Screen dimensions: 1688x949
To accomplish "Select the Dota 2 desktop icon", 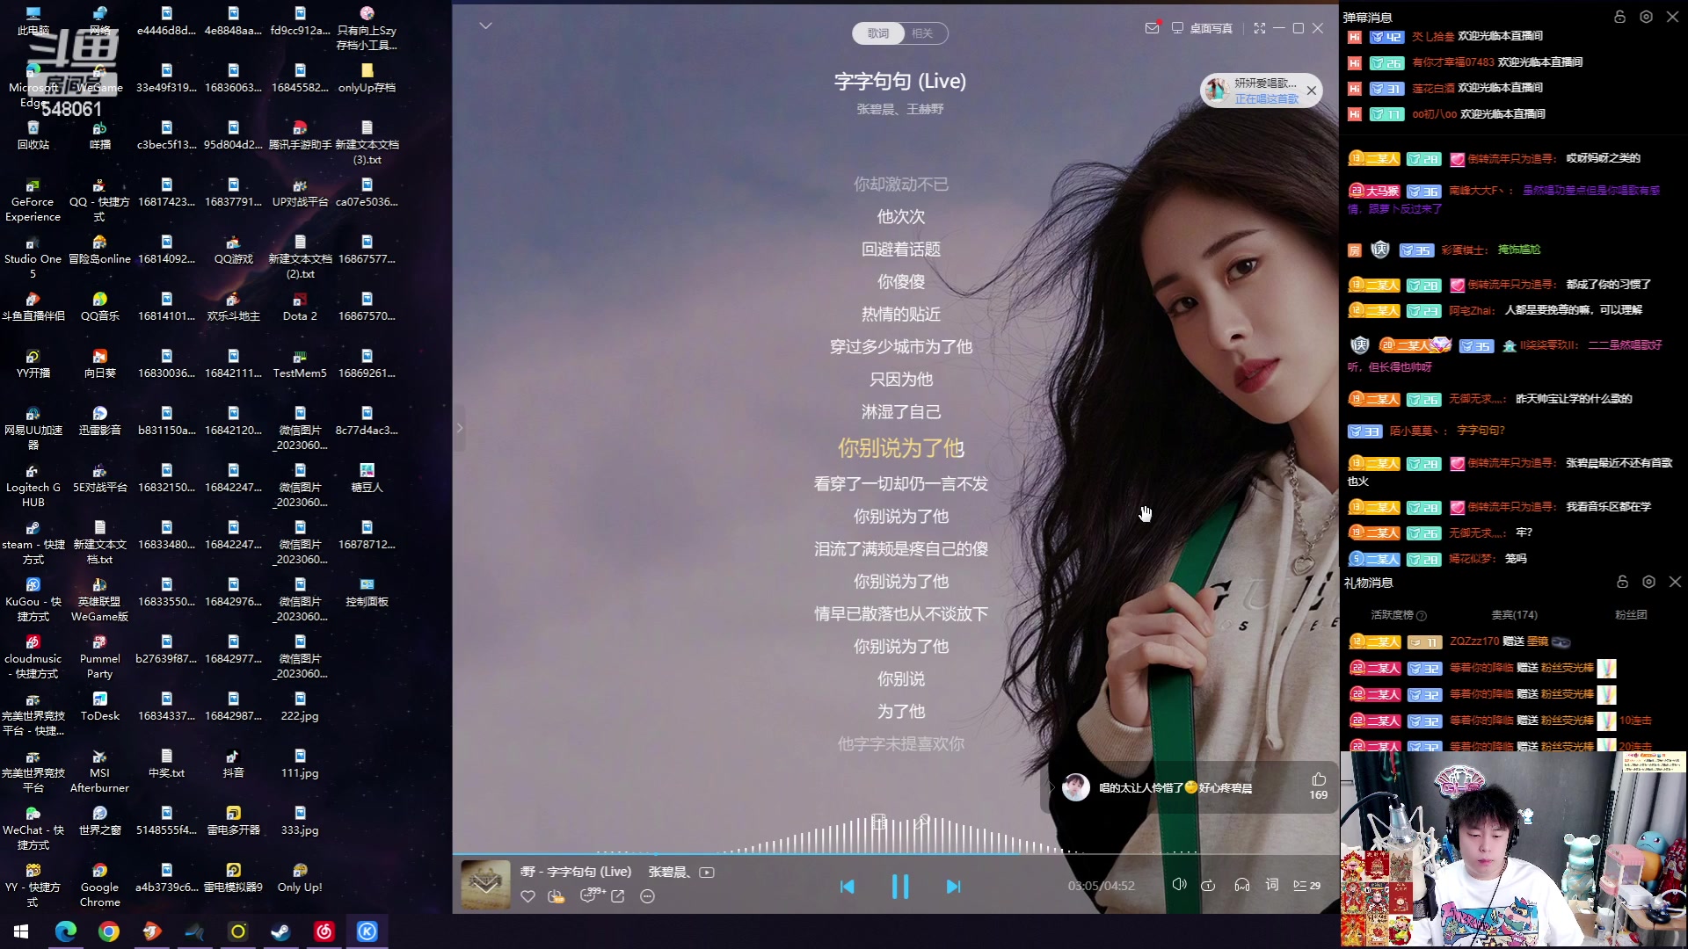I will (300, 307).
